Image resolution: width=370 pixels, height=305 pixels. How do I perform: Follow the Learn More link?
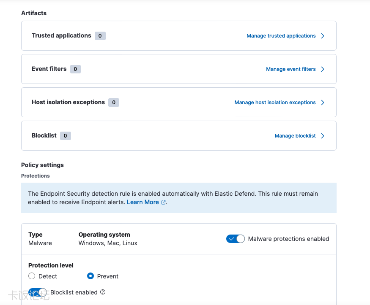tap(143, 202)
